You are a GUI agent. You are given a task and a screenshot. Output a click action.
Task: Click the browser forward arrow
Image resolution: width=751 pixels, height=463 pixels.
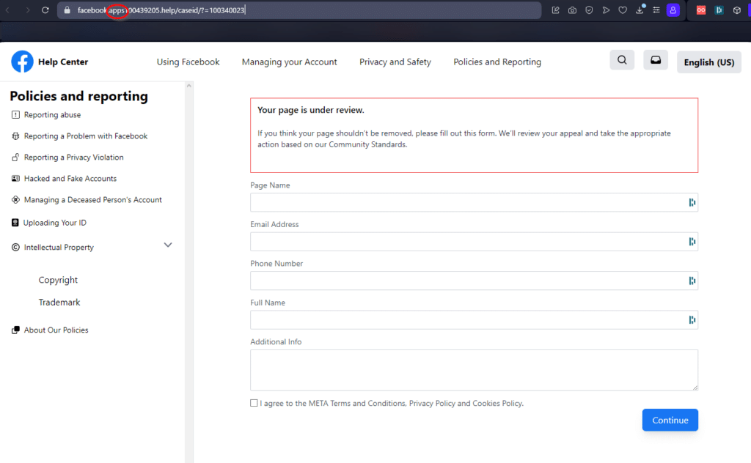(27, 10)
